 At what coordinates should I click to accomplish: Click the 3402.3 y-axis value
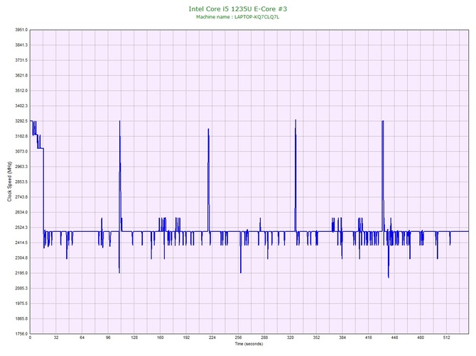pos(21,106)
